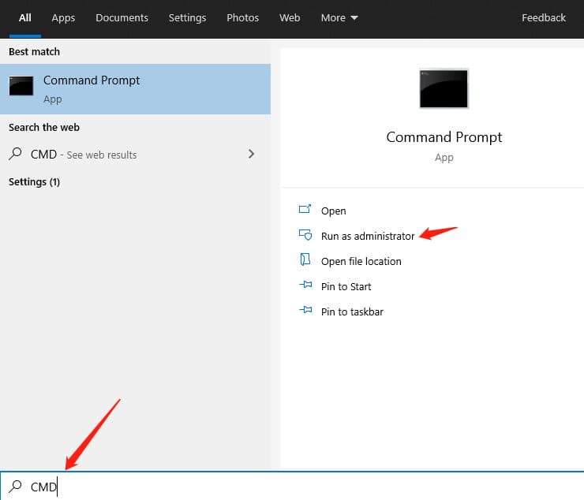Select Pin to Start
This screenshot has height=500, width=584.
(x=346, y=286)
